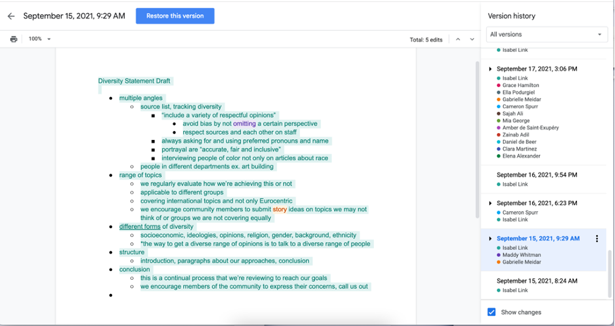Go back using the left arrow icon

point(11,16)
